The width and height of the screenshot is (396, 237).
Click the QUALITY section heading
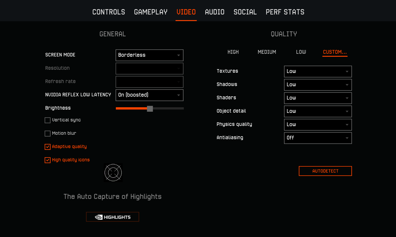[x=284, y=34]
